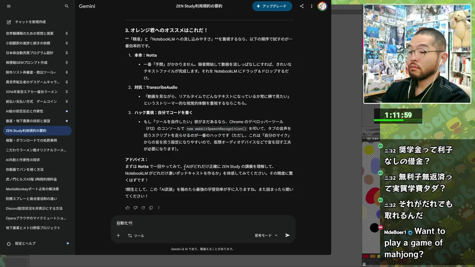Open chat MediaMonkeyポート占有の解決策
Screen dimensions: 475x267
(x=32, y=189)
